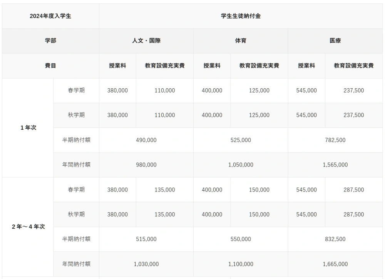Select 授業料 header under 医療

coord(306,66)
